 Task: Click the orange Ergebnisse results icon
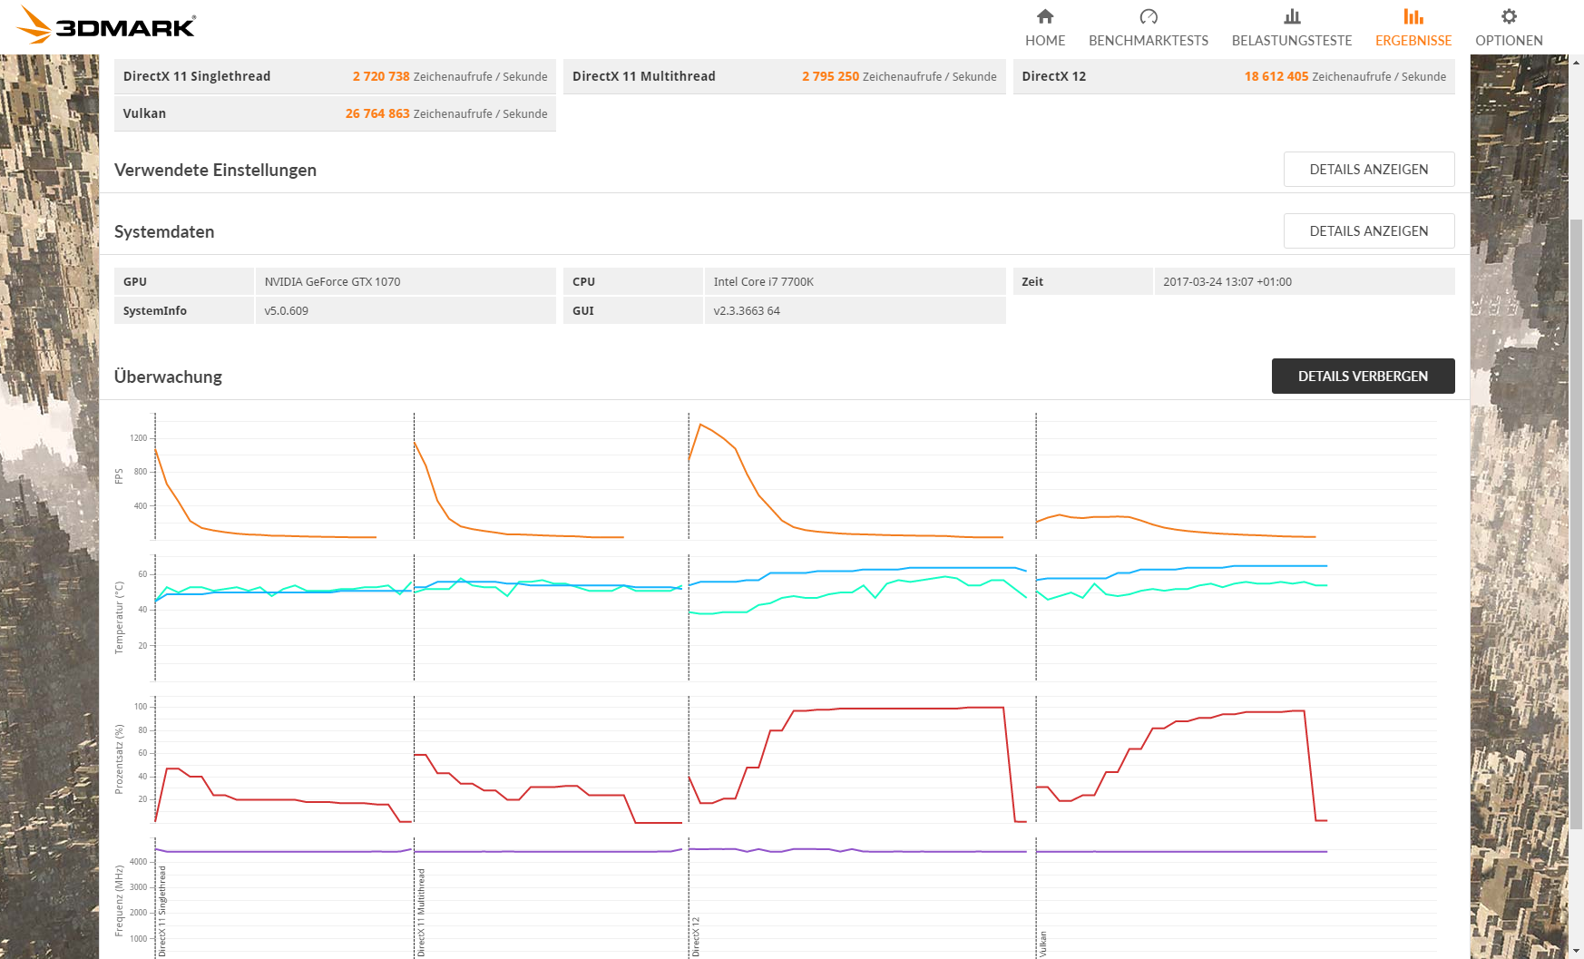pos(1413,16)
